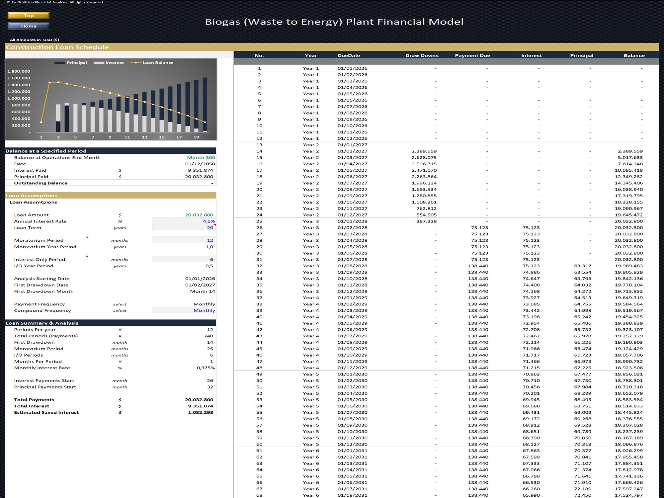Open the comment indicator beside Moratorium Period
The width and height of the screenshot is (664, 498).
point(87,238)
